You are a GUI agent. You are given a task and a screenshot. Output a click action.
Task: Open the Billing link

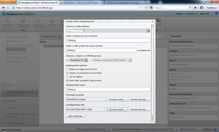click(x=180, y=14)
